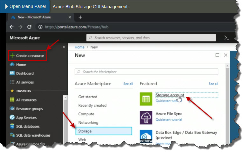Click the Dashboard icon in sidebar
This screenshot has width=247, height=155.
12,73
